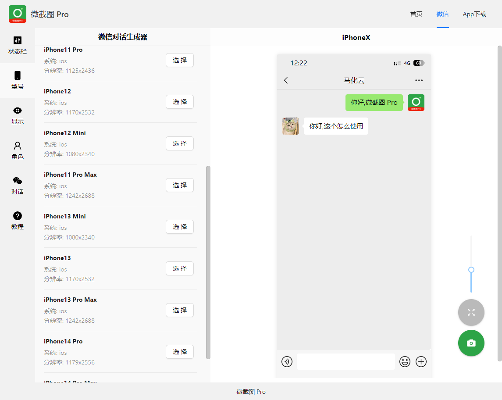This screenshot has height=400, width=502.
Task: Click the 微信对话生成器 heading
Action: pyautogui.click(x=123, y=37)
